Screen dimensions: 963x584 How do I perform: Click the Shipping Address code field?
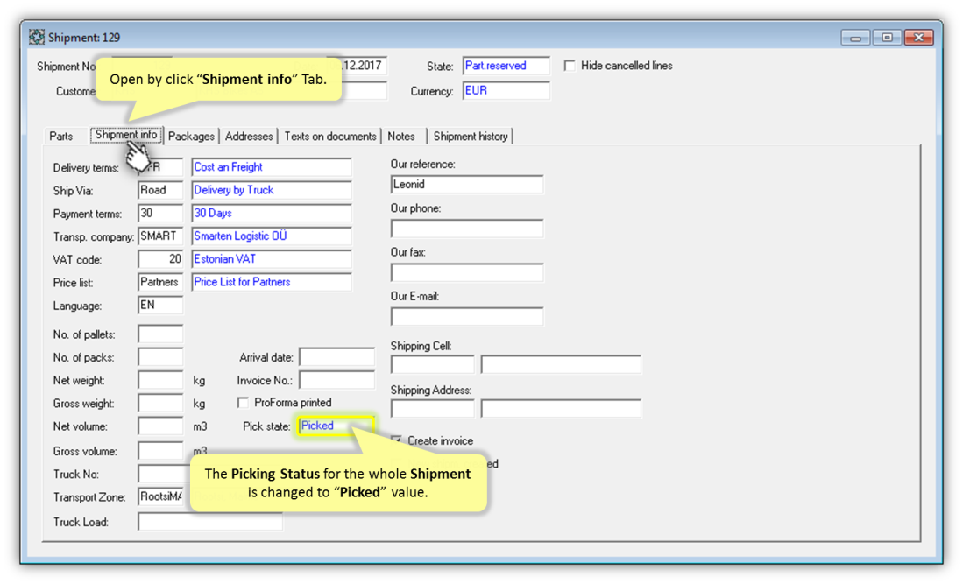click(432, 409)
